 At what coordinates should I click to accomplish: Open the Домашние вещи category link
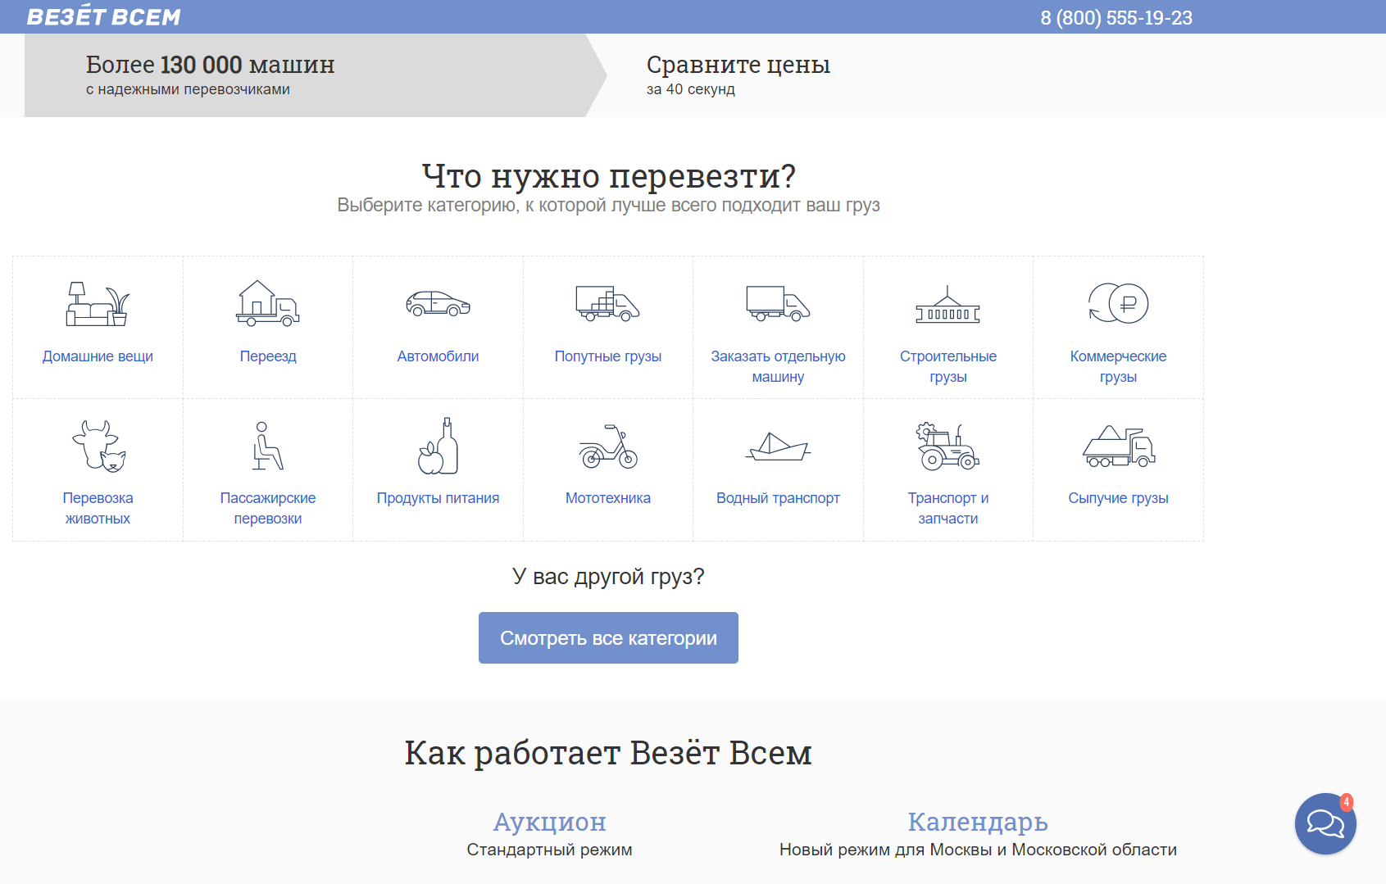[98, 356]
